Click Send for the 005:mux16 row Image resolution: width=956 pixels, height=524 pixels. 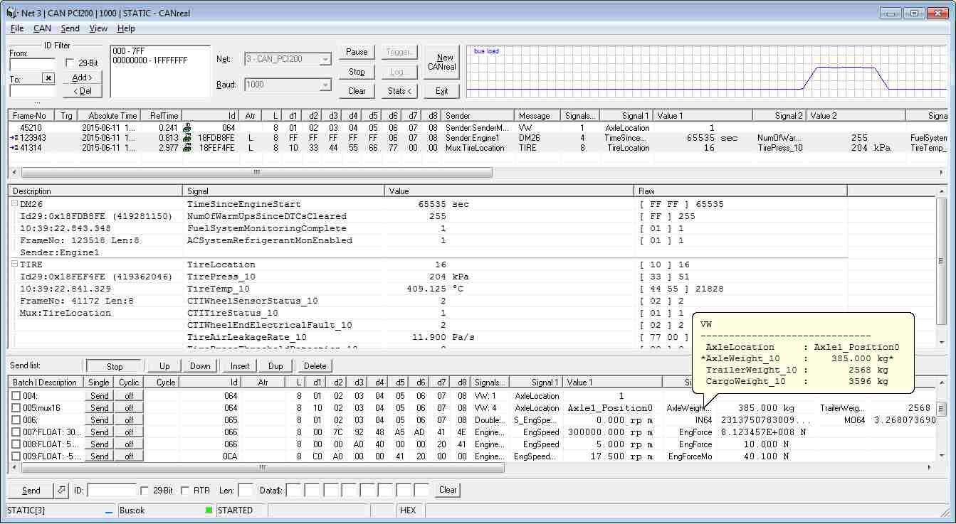[x=100, y=408]
